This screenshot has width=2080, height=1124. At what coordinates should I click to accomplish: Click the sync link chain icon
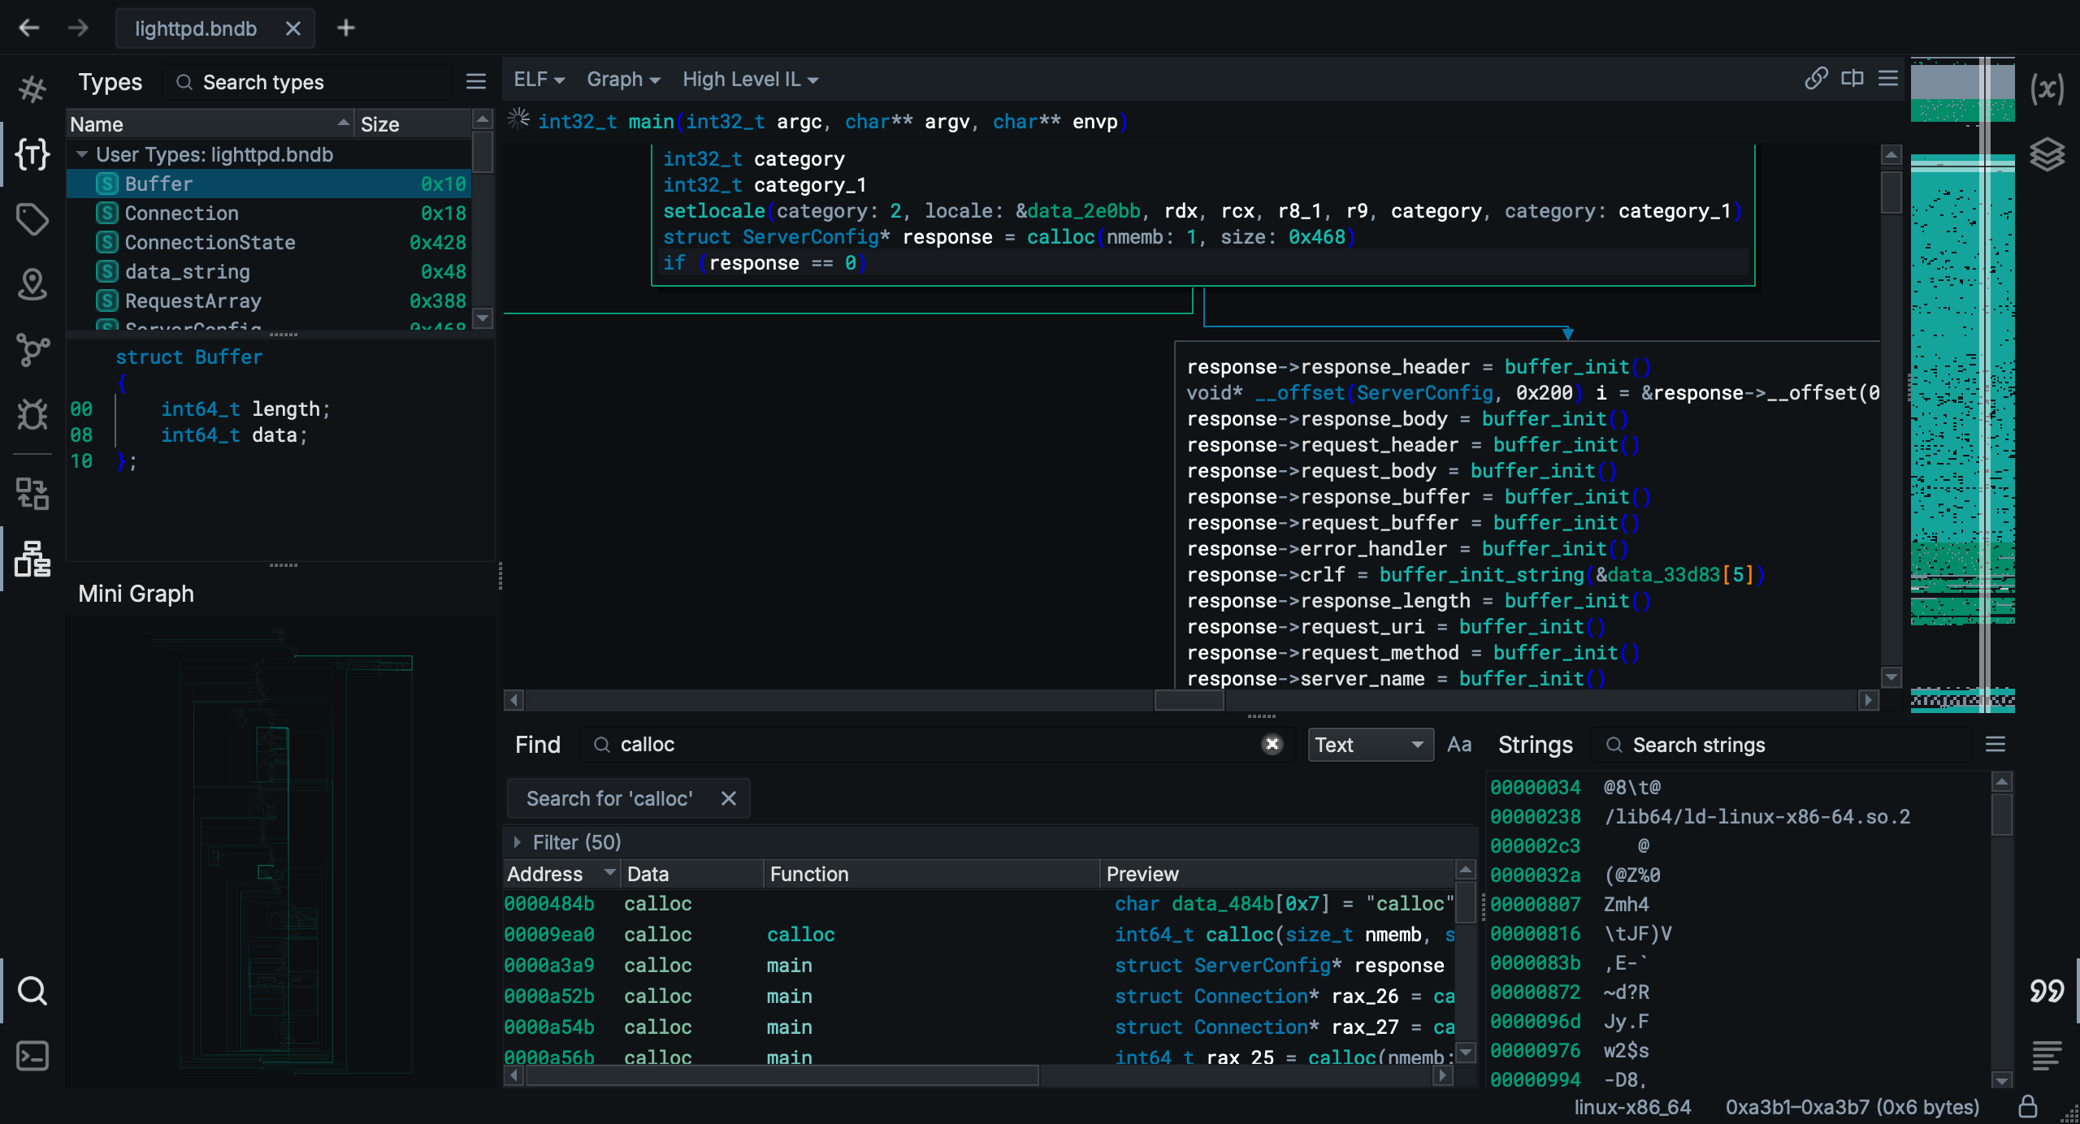click(x=1815, y=79)
